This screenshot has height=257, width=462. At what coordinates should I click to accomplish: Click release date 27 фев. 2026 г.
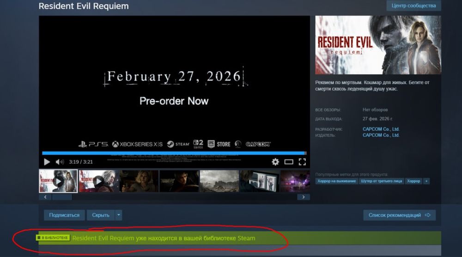377,119
